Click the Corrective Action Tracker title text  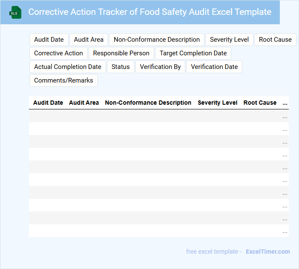pos(149,12)
